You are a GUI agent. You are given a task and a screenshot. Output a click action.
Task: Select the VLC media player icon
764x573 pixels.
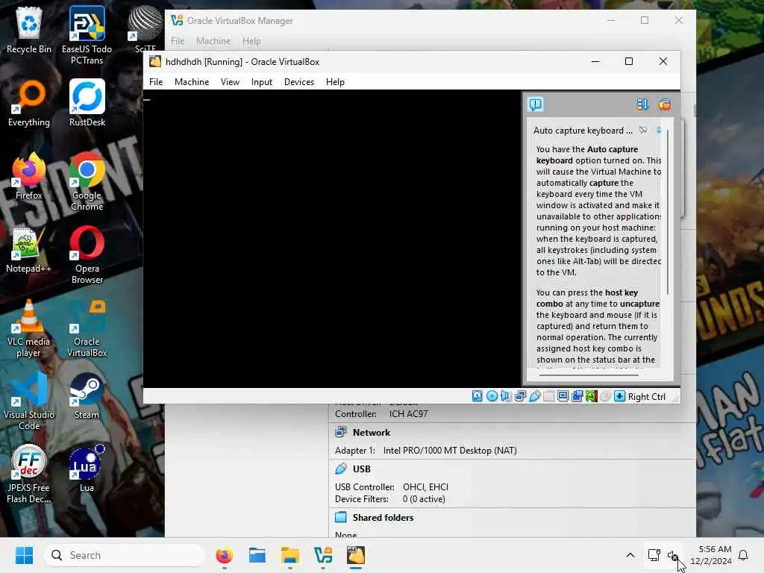[29, 328]
